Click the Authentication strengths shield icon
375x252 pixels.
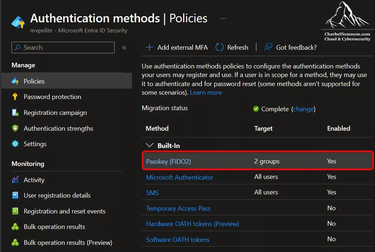15,128
